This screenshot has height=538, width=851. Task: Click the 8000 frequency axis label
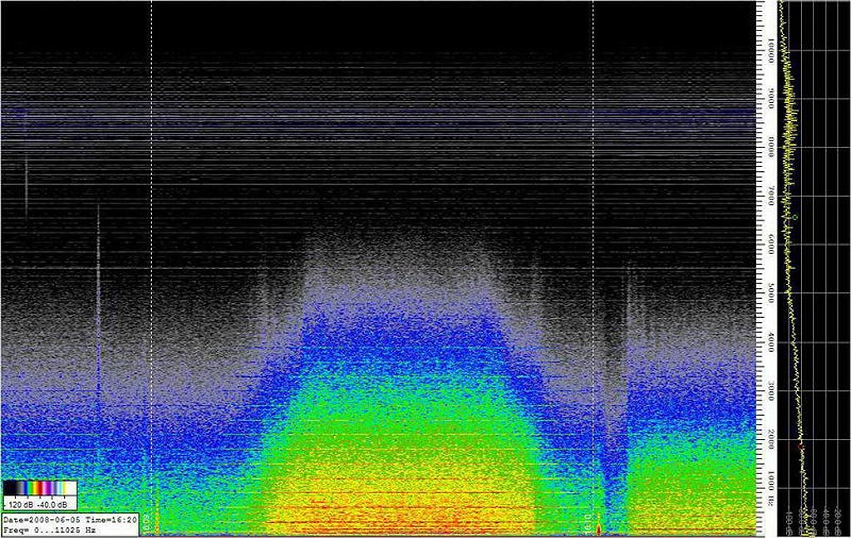(x=770, y=149)
